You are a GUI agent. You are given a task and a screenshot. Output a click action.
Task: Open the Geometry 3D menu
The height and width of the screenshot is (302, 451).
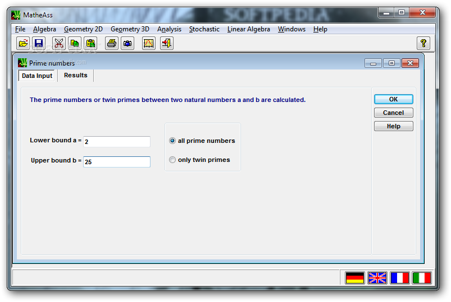click(x=130, y=29)
